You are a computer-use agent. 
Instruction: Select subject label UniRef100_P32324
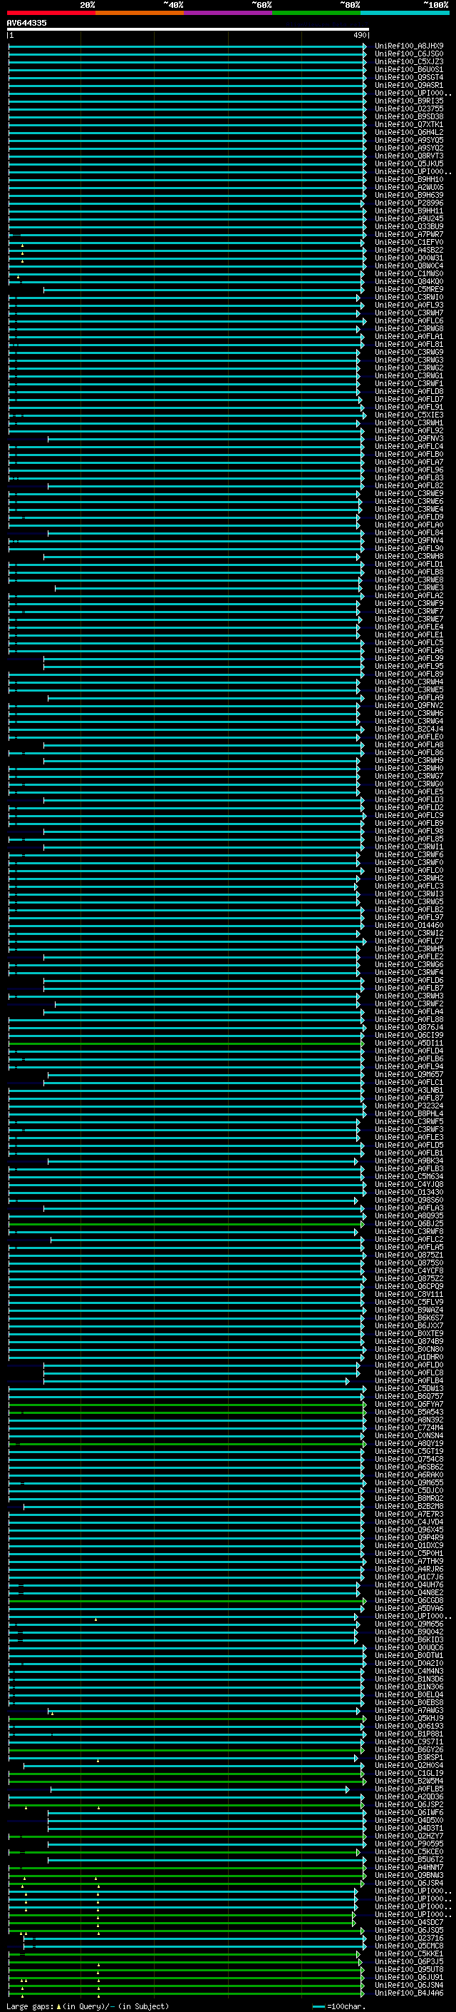coord(409,1106)
